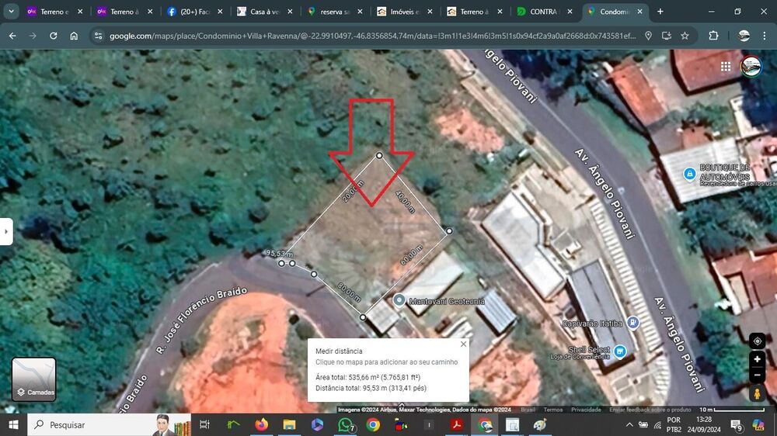Click the Mantovani Geotecnia map pin

(x=399, y=300)
